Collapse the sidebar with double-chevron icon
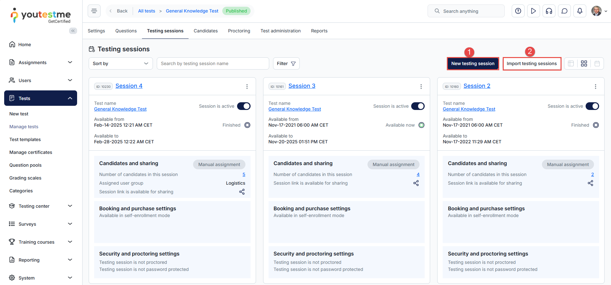611x285 pixels. [73, 31]
